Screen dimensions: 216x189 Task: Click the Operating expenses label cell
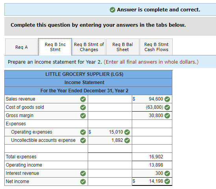coord(46,132)
